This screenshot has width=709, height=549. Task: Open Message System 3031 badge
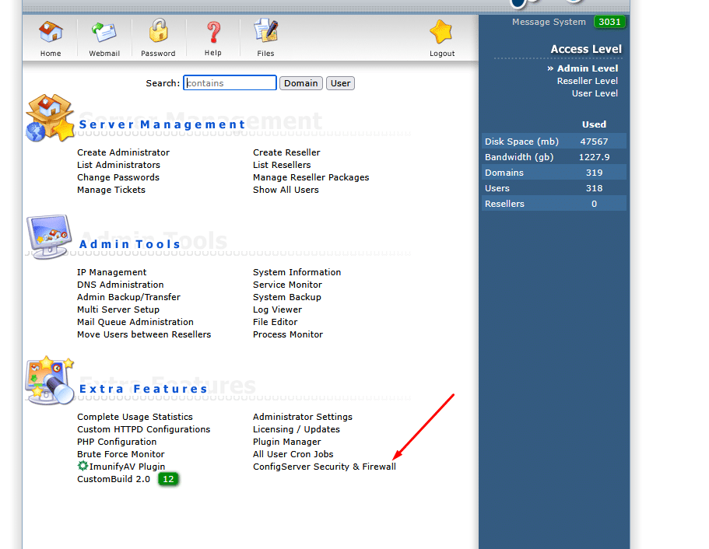tap(609, 22)
